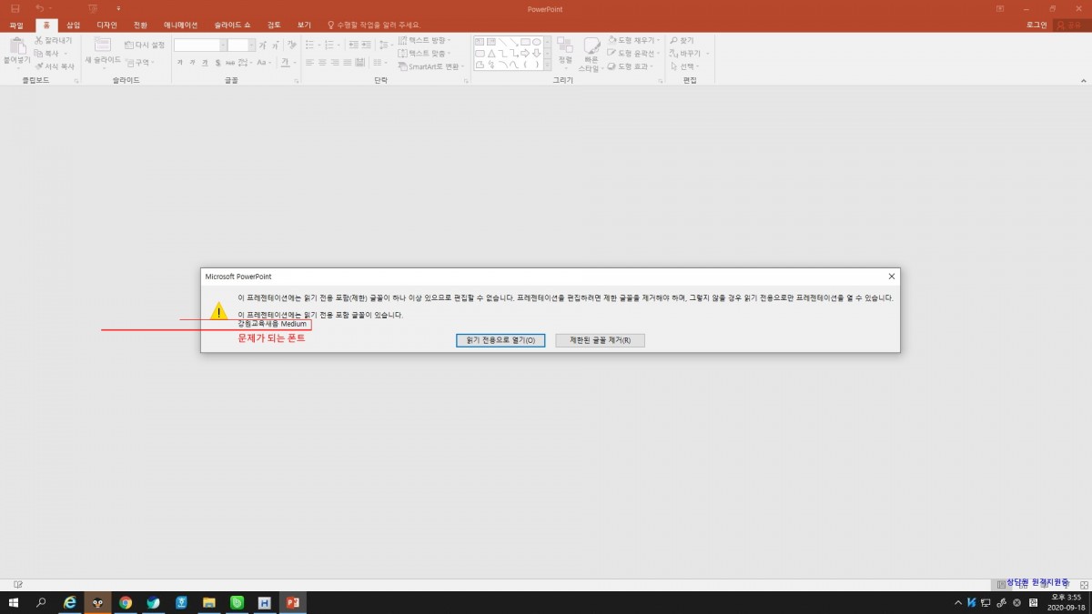
Task: Collapse the ribbon with the chevron
Action: coord(1084,81)
